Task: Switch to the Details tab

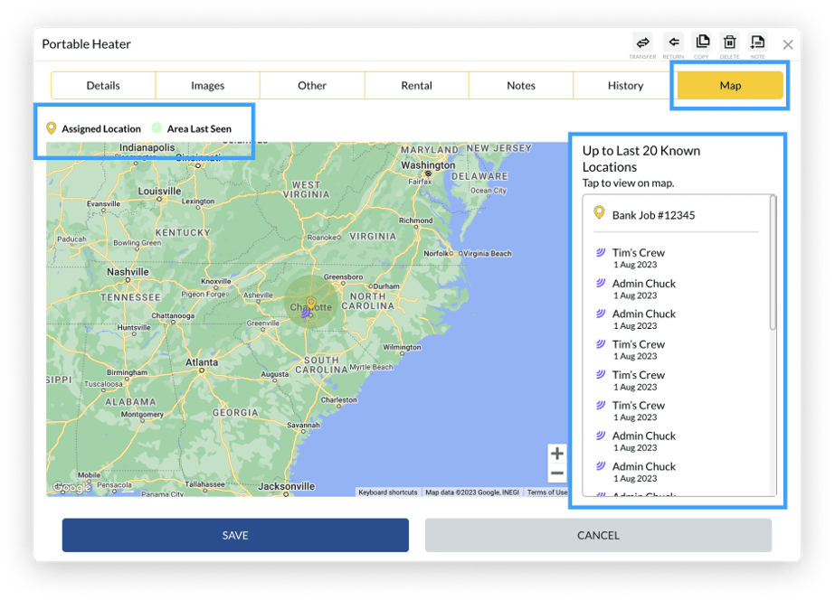Action: 104,85
